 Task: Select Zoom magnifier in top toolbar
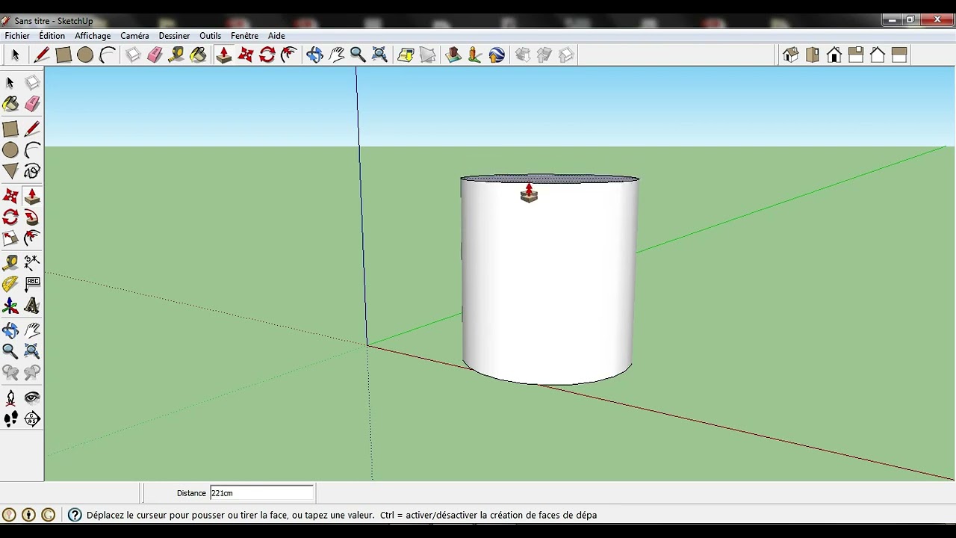[358, 55]
